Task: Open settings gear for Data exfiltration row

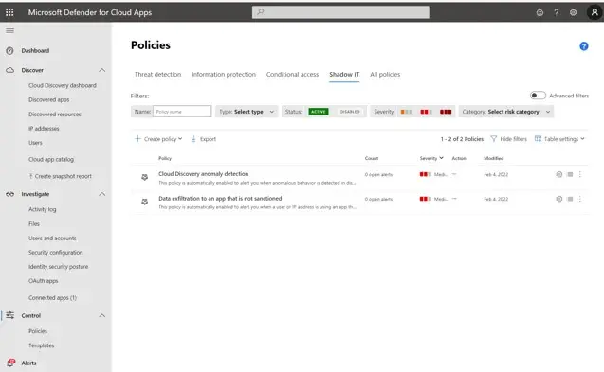Action: point(558,199)
